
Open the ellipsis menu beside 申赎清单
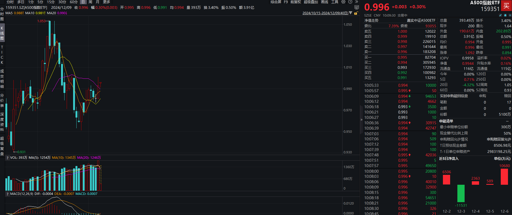[x=507, y=121]
